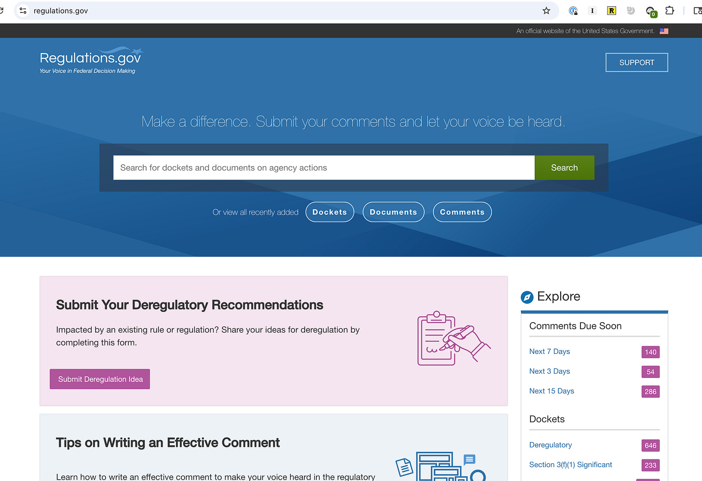View recently added Documents
The width and height of the screenshot is (702, 481).
(393, 212)
